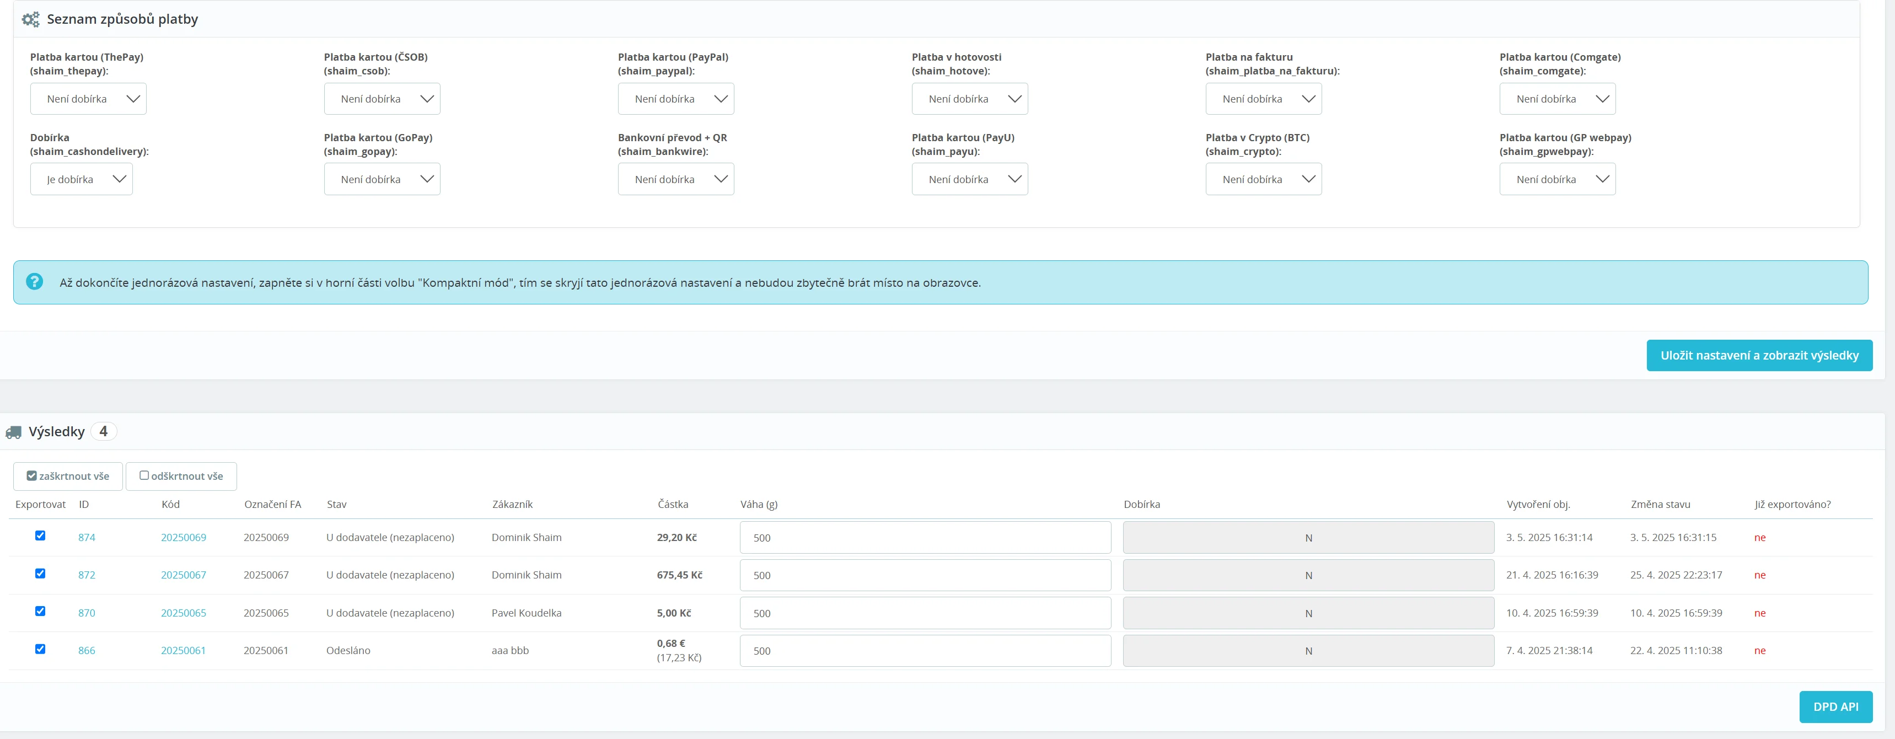
Task: Open Dobírka (shaim_cashondelivery) dropdown
Action: coord(82,180)
